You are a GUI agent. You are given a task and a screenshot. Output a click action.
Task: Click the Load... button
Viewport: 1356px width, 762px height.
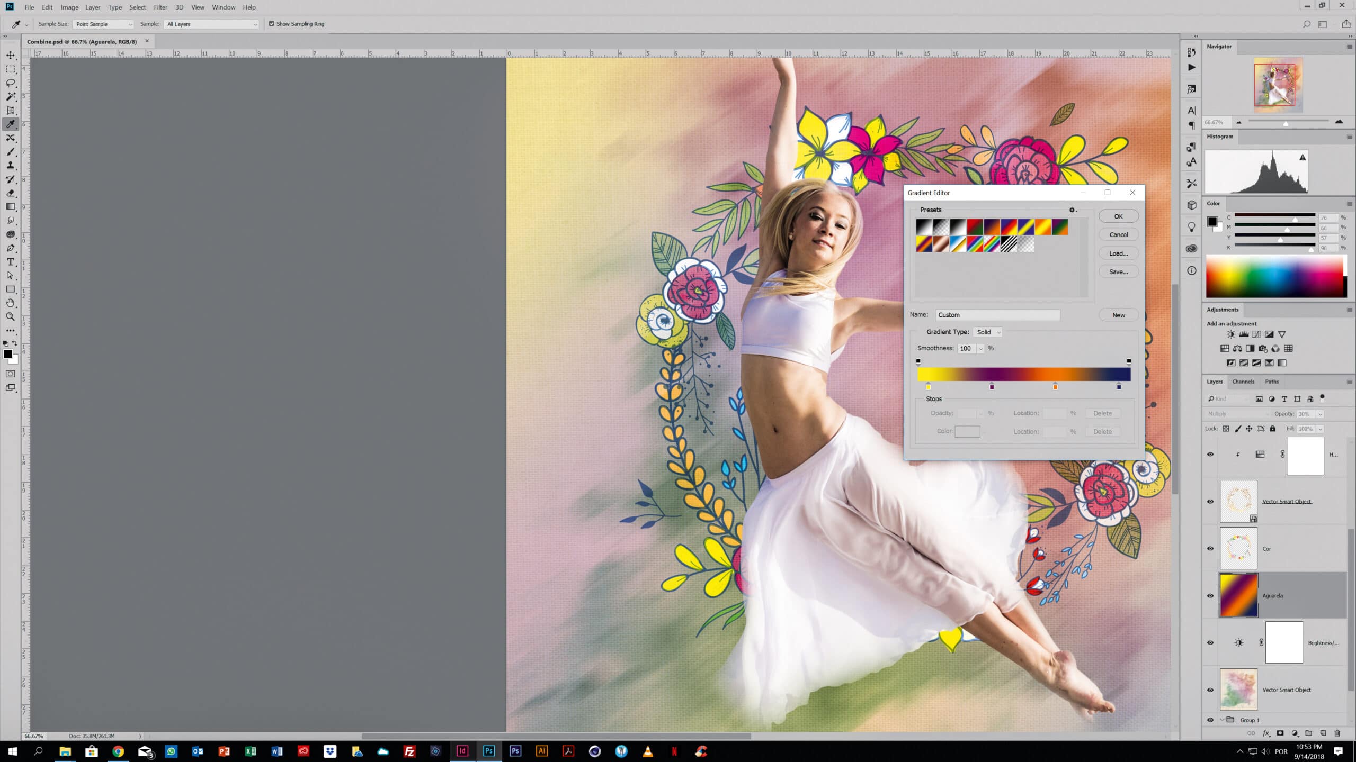tap(1118, 253)
